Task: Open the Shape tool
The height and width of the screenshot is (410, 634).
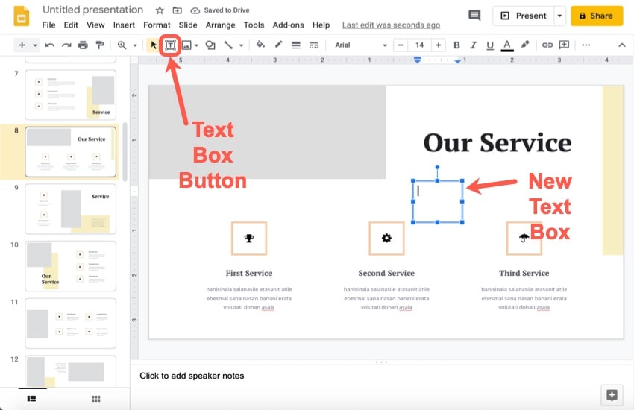Action: click(x=210, y=45)
